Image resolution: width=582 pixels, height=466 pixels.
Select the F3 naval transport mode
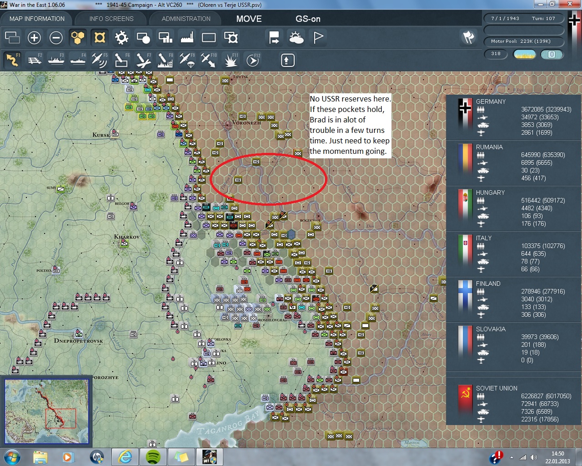pyautogui.click(x=56, y=60)
